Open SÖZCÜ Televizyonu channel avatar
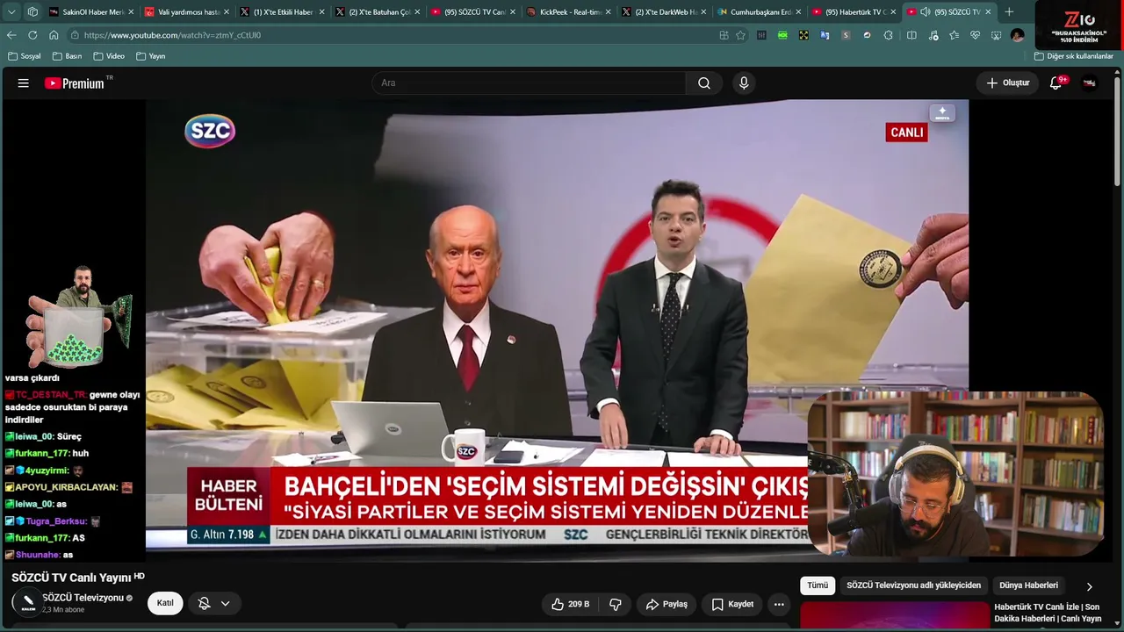The image size is (1124, 632). click(x=27, y=603)
